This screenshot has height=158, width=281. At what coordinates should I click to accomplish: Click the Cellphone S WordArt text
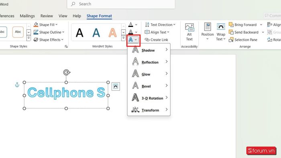pos(66,93)
